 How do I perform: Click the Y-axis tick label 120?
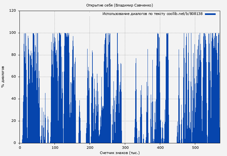(13, 11)
